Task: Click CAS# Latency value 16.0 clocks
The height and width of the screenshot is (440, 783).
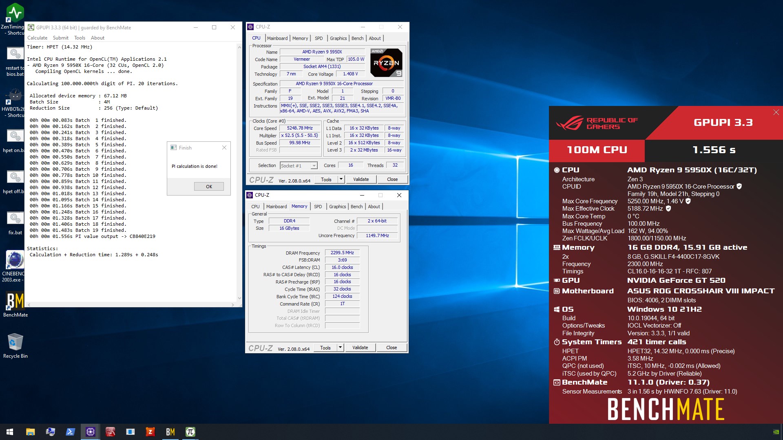Action: tap(342, 267)
